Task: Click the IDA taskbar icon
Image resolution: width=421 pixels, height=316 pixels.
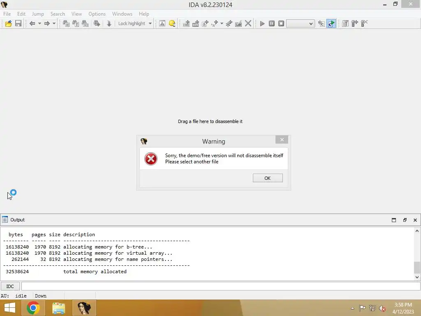Action: [x=84, y=308]
